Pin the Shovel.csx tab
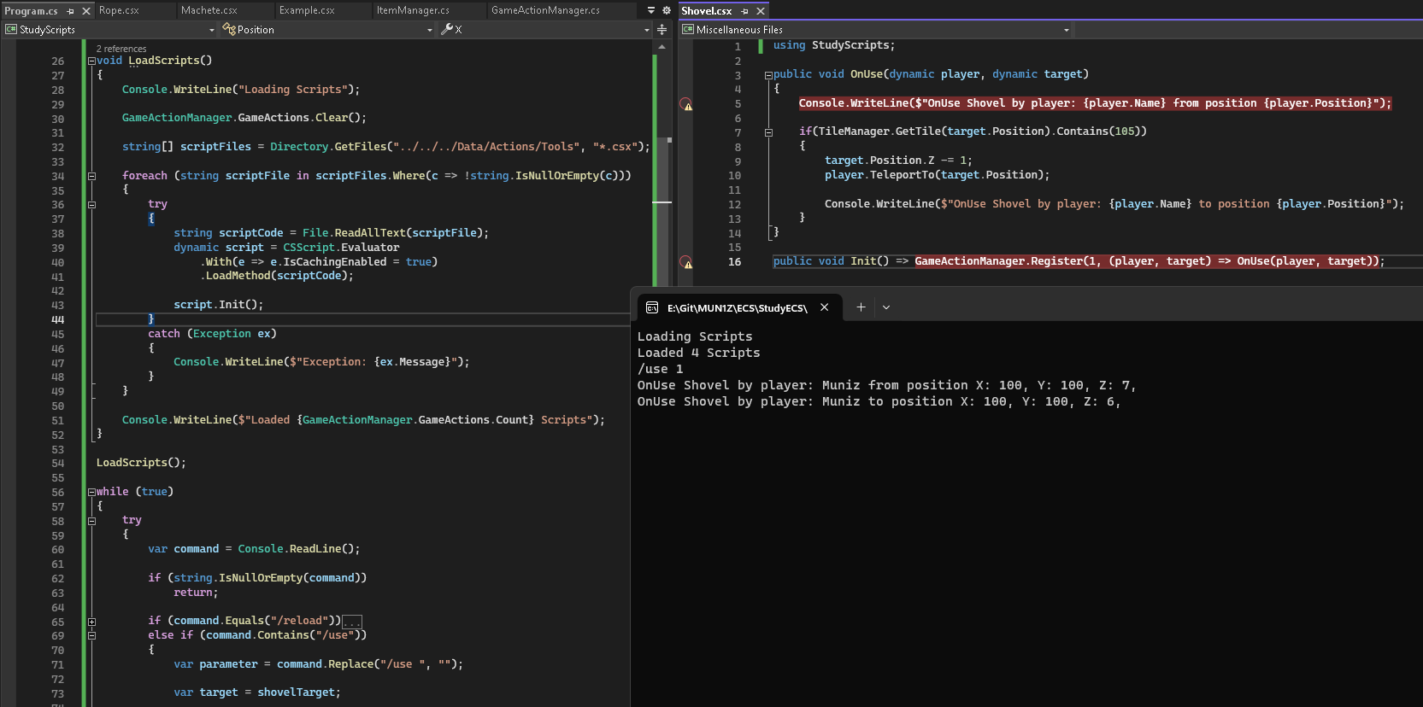Screen dimensions: 1423x707 pyautogui.click(x=744, y=11)
